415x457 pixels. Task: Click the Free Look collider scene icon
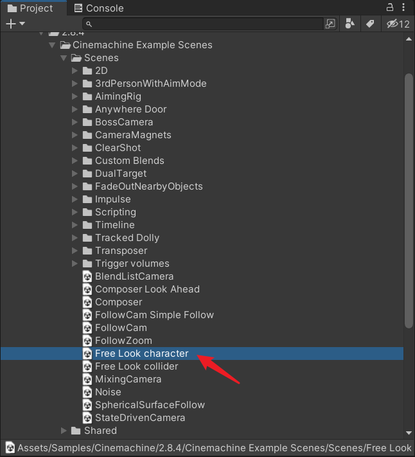87,366
